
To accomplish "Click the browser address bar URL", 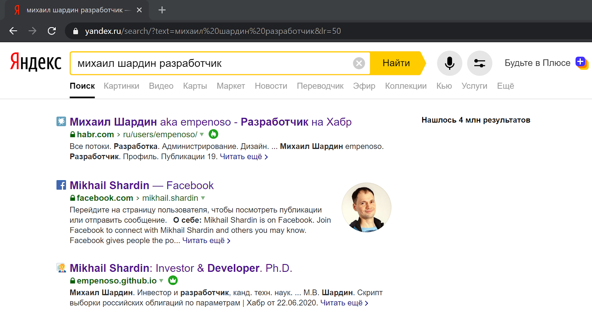I will point(213,31).
